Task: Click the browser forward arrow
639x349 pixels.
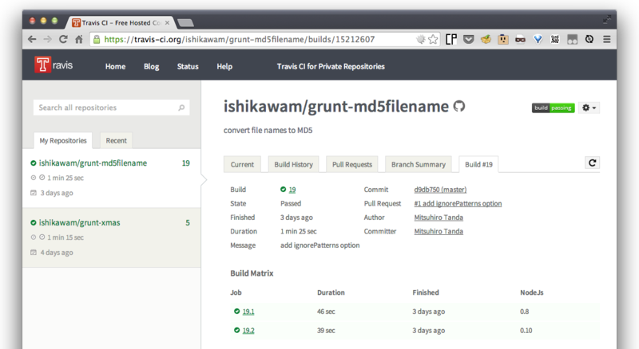Action: (47, 40)
